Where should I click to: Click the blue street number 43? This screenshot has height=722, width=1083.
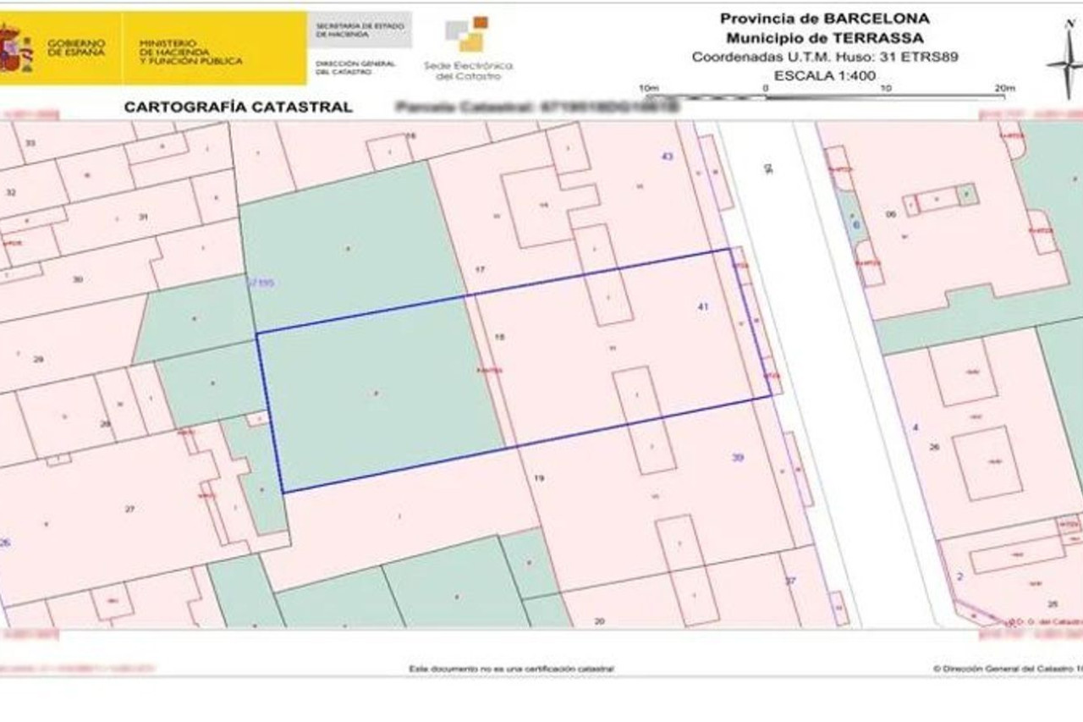click(x=667, y=157)
